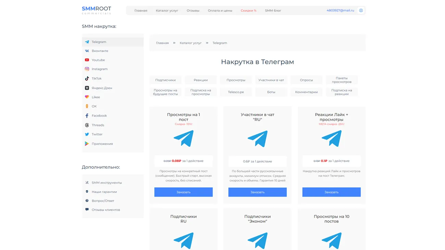Open the Вконтакте sidebar icon
This screenshot has width=445, height=250.
pos(87,51)
